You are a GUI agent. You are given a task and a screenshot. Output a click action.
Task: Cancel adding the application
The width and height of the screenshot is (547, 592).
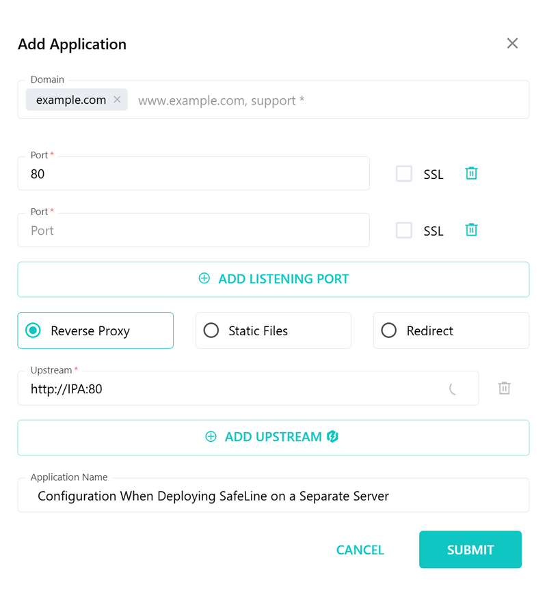(x=360, y=550)
